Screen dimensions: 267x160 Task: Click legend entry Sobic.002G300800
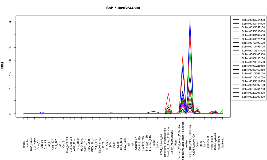(x=253, y=97)
